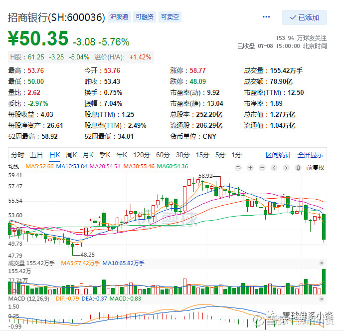Click the reset/undo chart icon
This screenshot has height=331, width=344.
pyautogui.click(x=238, y=168)
